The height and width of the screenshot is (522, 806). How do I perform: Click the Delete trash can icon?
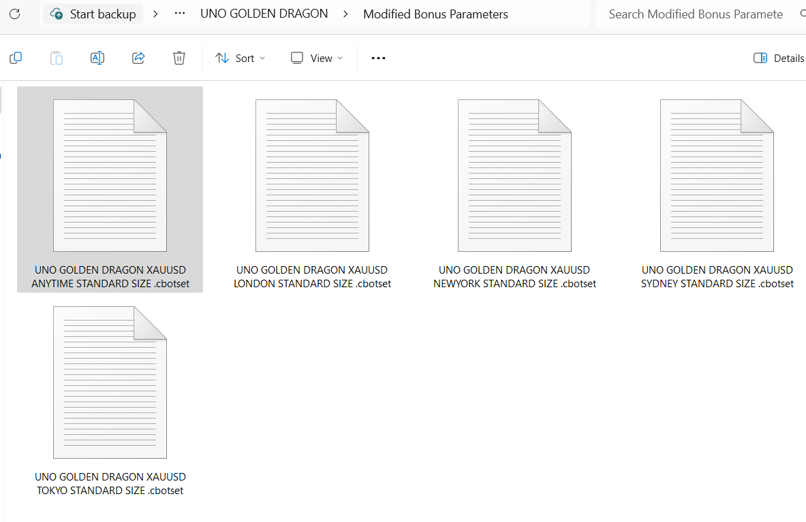coord(179,59)
